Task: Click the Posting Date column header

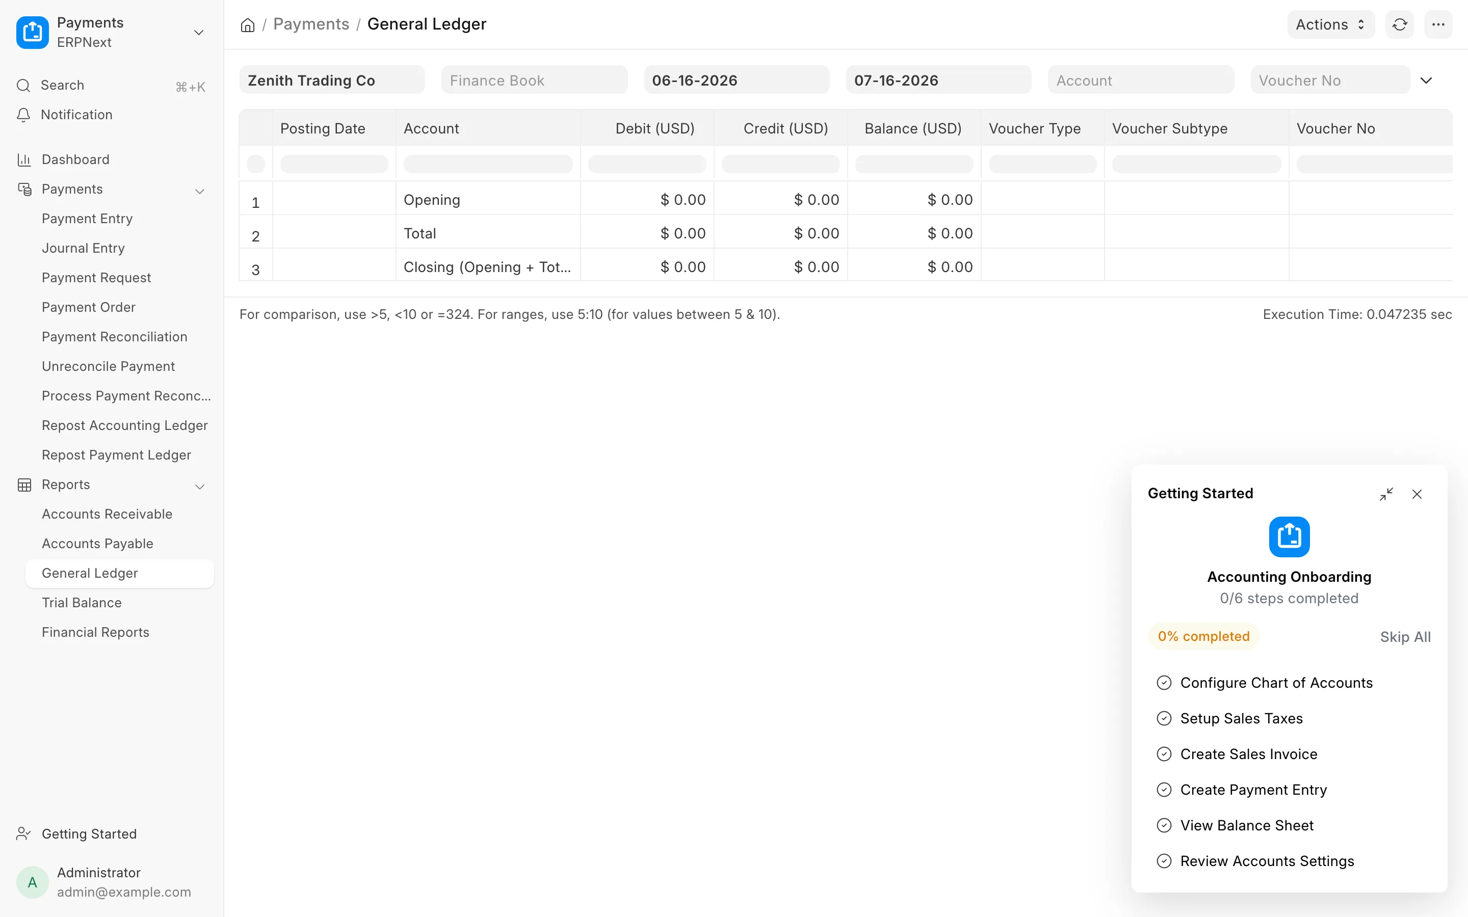Action: [334, 128]
